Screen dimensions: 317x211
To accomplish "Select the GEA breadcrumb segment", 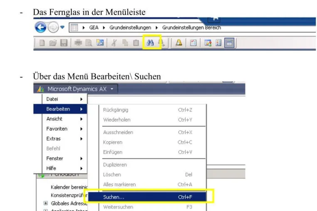I will [94, 28].
